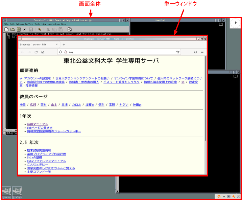Open the Emacs Help menu
242x201 pixels.
[64, 24]
